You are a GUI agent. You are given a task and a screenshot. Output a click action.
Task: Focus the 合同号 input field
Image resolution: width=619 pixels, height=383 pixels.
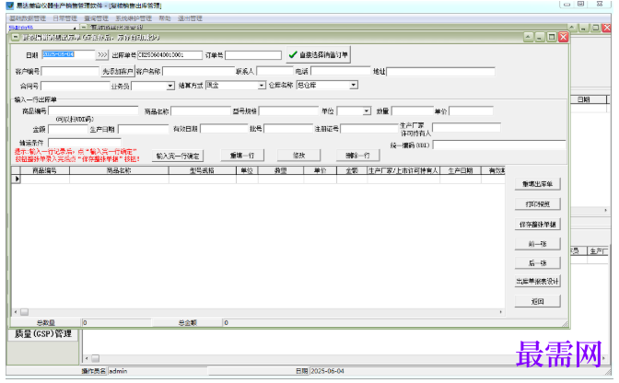(75, 86)
